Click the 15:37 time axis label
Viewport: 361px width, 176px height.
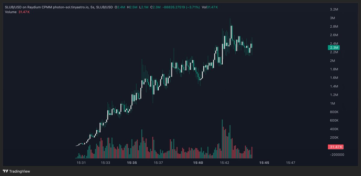tap(158, 162)
